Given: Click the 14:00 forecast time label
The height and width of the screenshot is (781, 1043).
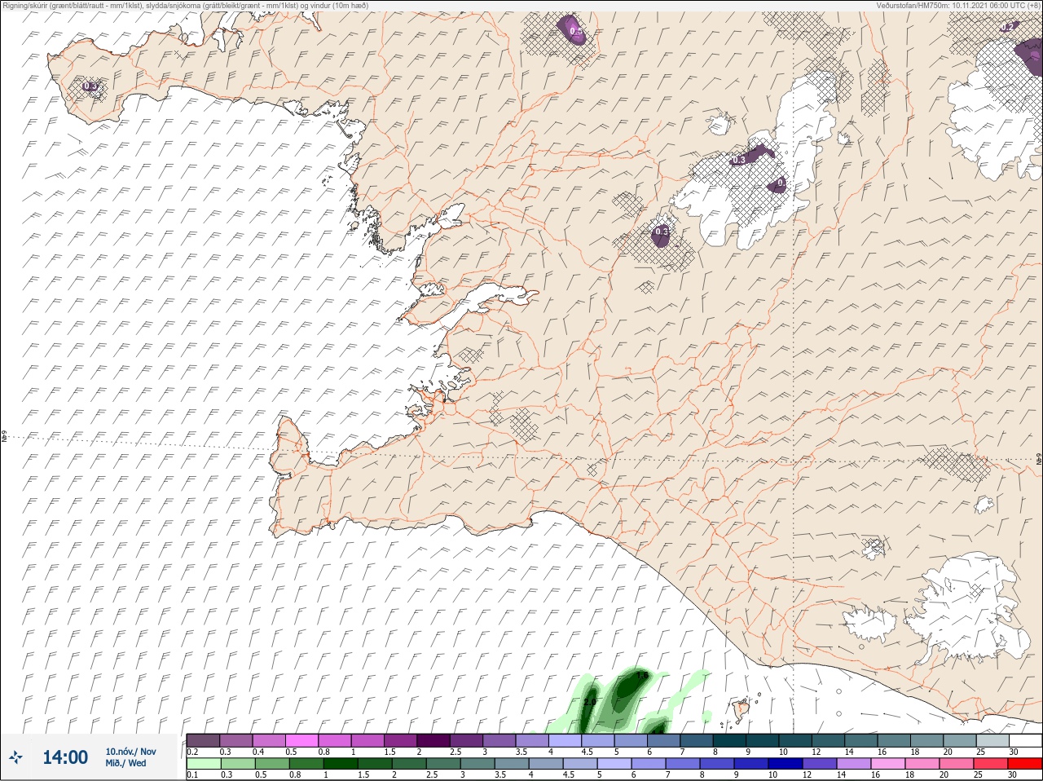Looking at the screenshot, I should pyautogui.click(x=65, y=757).
